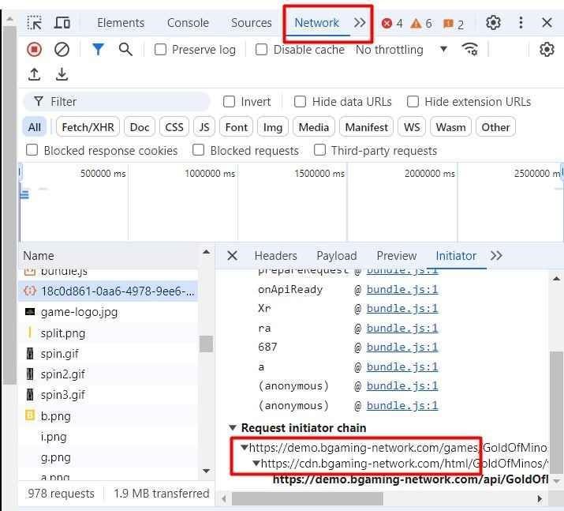The image size is (564, 511).
Task: Open DevTools settings gear in top bar
Action: pyautogui.click(x=493, y=23)
